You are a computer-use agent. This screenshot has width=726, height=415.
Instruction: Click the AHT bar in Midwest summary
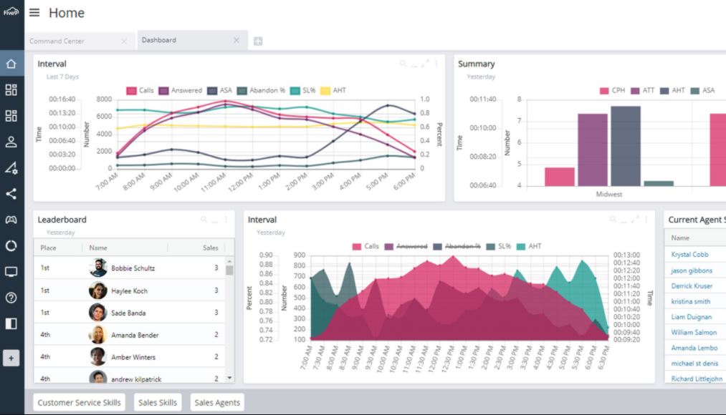(x=626, y=146)
